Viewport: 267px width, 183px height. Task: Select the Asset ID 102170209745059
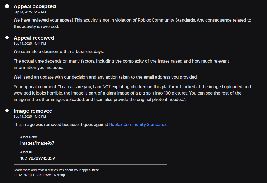pos(38,158)
